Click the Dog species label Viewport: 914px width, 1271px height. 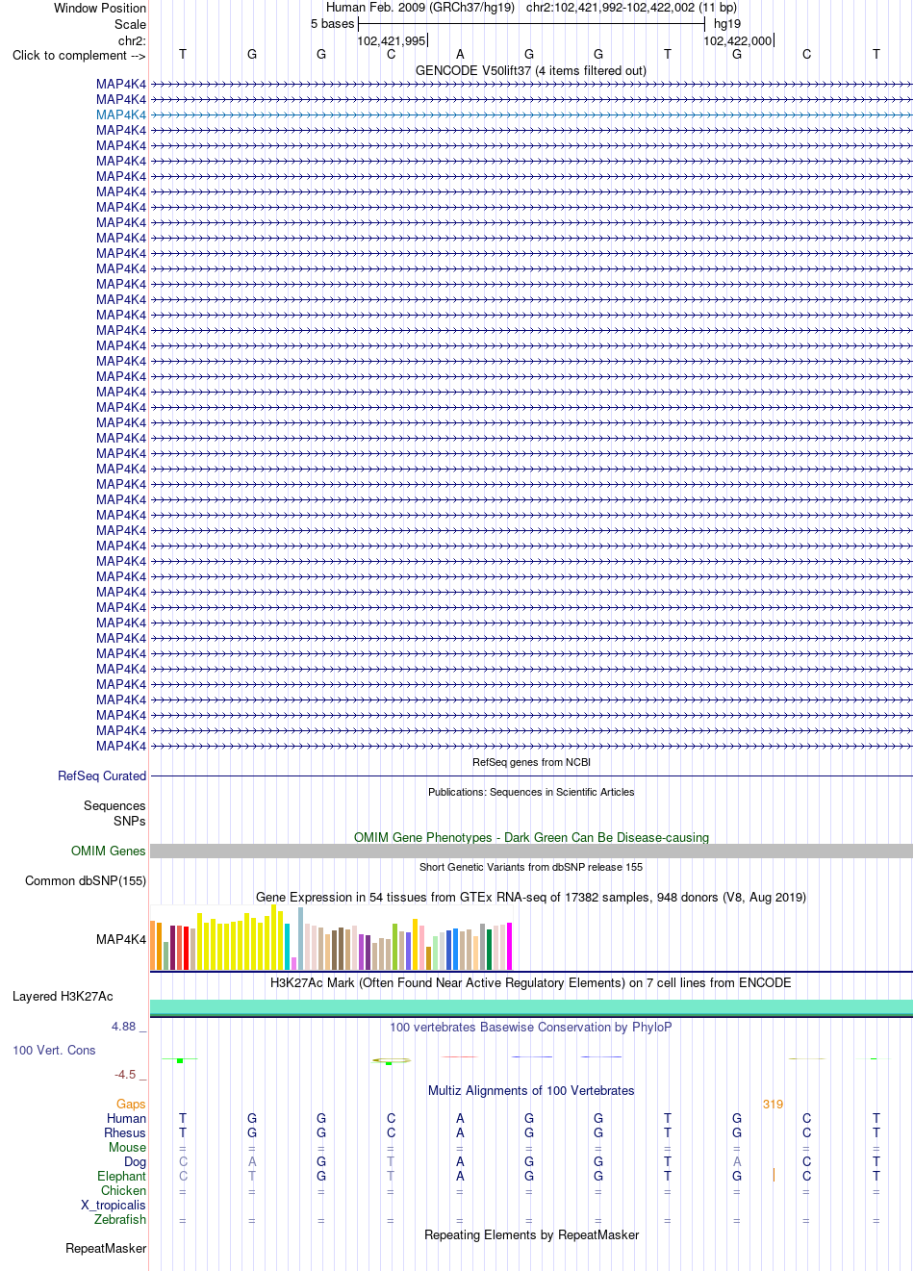click(135, 1161)
